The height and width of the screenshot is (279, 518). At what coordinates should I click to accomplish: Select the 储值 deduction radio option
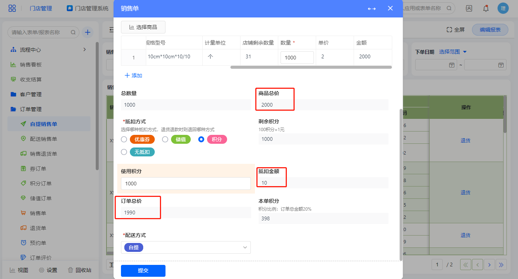pyautogui.click(x=165, y=139)
